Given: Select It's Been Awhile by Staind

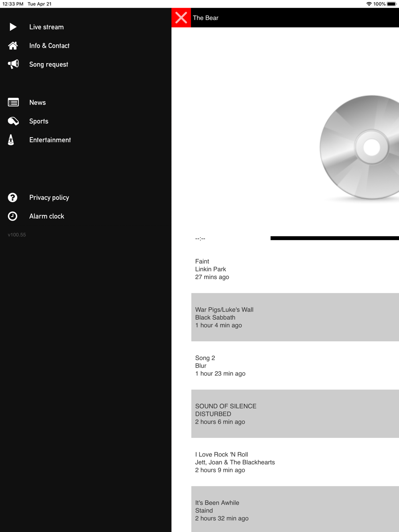Looking at the screenshot, I should [x=295, y=509].
